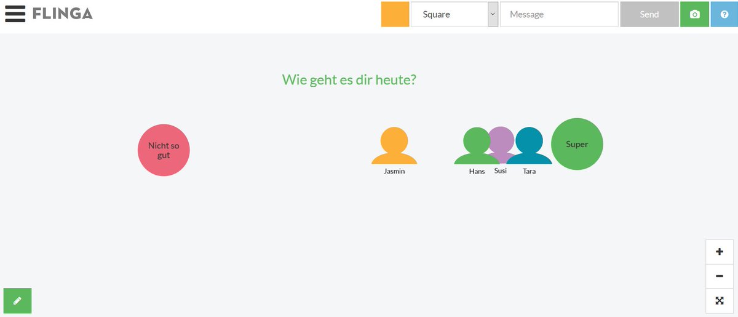
Task: Click the Send button
Action: pos(649,14)
